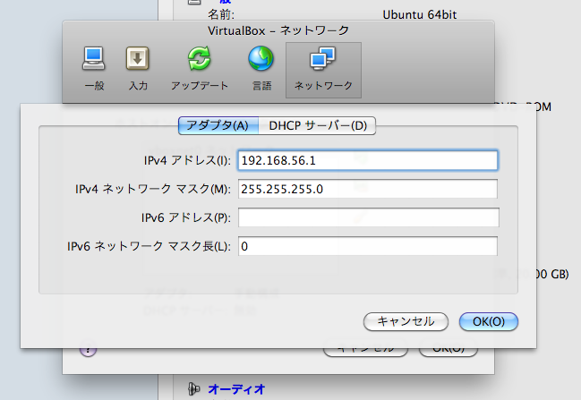The width and height of the screenshot is (581, 400).
Task: Open the オーディオ settings link
Action: (236, 388)
